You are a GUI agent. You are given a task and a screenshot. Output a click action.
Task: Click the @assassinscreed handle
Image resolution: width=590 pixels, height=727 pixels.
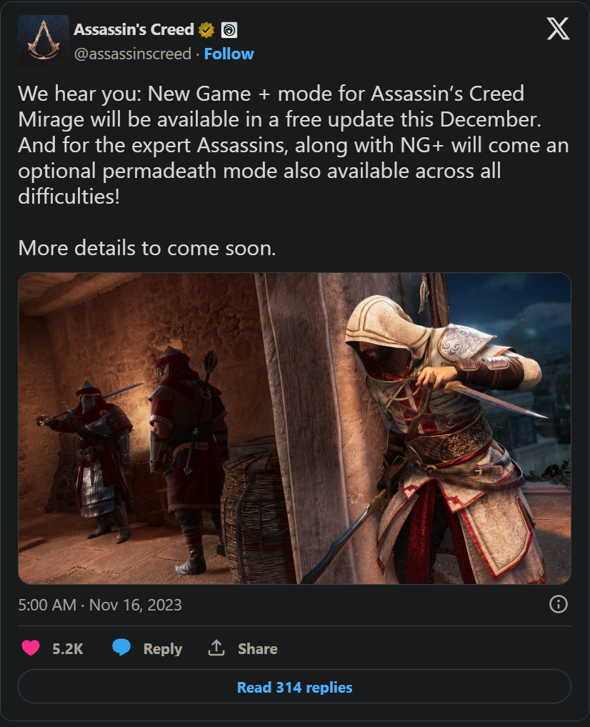click(x=133, y=54)
